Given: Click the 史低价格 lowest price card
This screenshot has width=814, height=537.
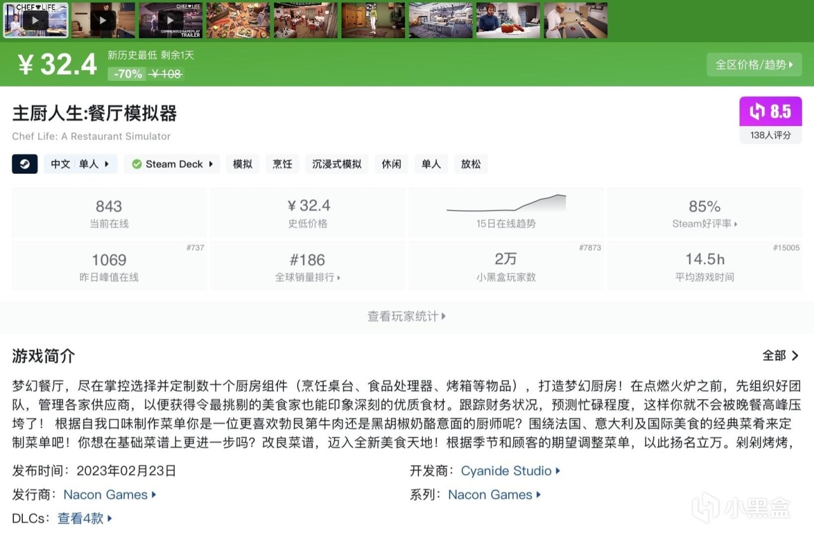Looking at the screenshot, I should [x=308, y=213].
